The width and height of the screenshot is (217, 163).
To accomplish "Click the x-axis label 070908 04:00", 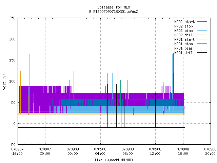I will pyautogui.click(x=100, y=151).
